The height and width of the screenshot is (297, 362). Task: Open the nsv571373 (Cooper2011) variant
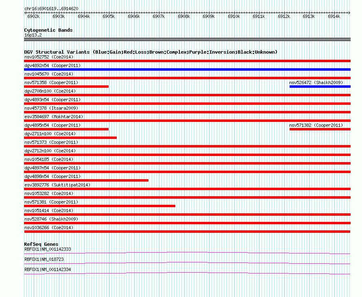point(51,142)
